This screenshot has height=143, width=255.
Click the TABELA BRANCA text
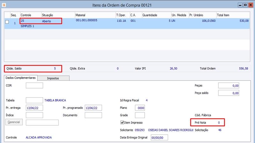coord(55,100)
